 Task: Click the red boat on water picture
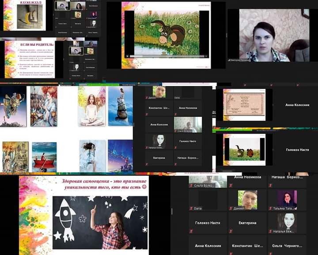pos(44,157)
